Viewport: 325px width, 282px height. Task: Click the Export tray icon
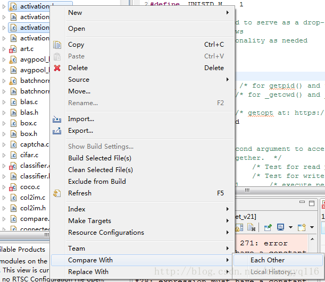(57, 131)
